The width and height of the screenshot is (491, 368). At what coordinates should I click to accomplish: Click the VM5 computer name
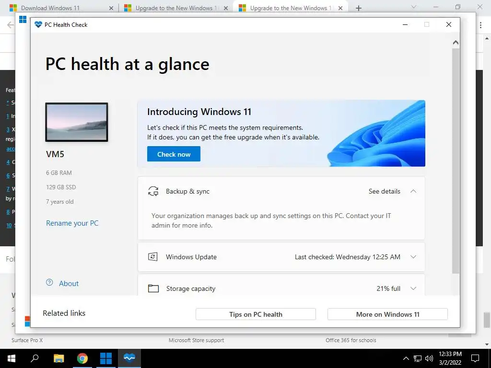(x=55, y=154)
